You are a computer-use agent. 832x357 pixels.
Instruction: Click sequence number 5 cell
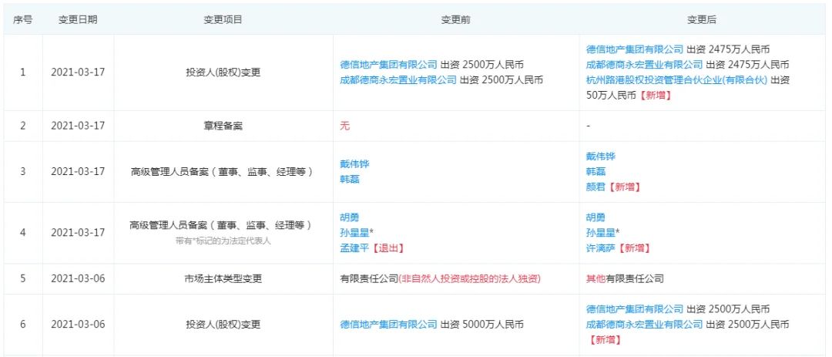(23, 279)
